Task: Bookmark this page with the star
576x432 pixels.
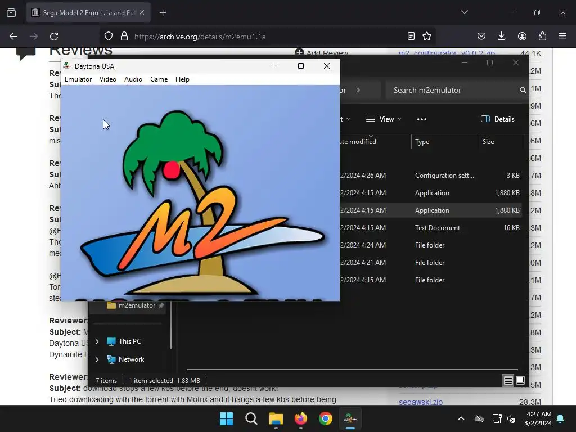Action: pos(427,36)
